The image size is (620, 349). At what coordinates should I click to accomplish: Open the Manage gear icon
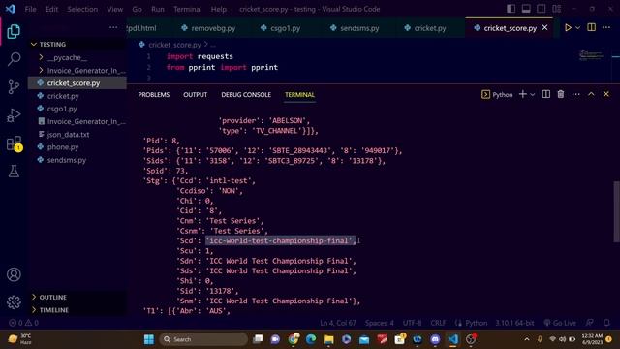click(14, 302)
